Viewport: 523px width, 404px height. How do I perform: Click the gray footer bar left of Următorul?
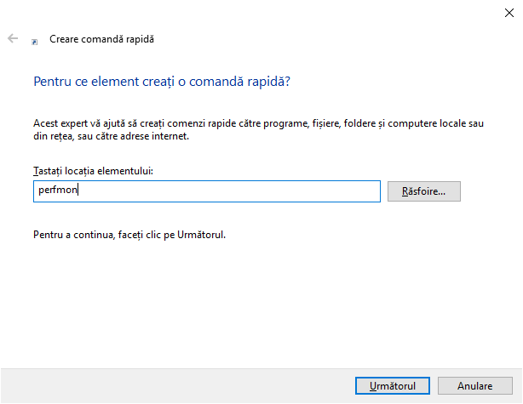click(x=177, y=385)
